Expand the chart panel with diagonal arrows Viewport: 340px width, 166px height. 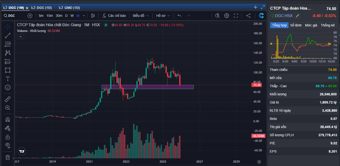(263, 7)
